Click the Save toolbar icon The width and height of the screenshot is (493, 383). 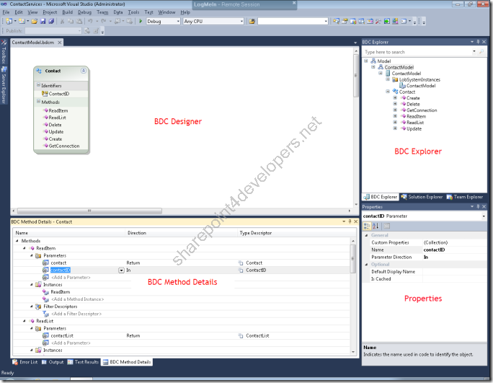coord(43,21)
